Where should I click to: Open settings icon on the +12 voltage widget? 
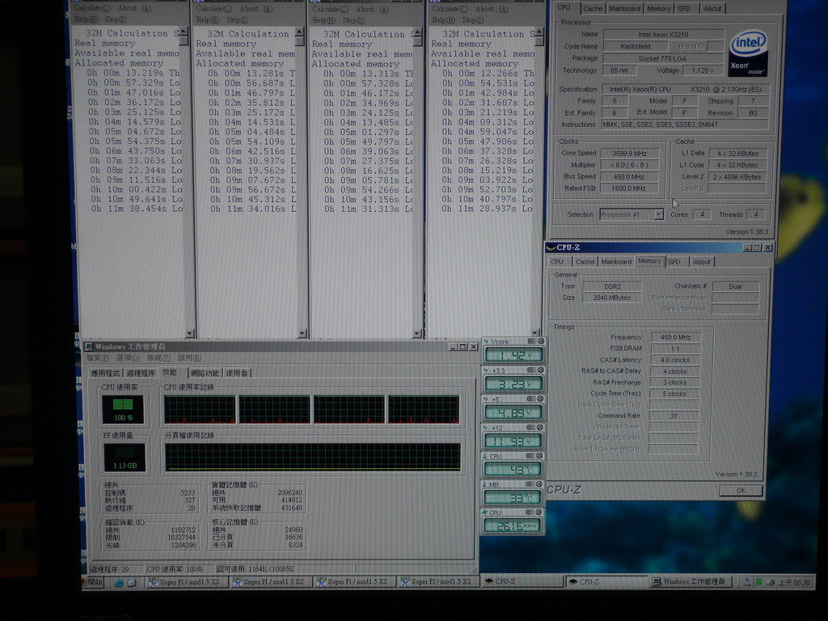click(x=530, y=427)
